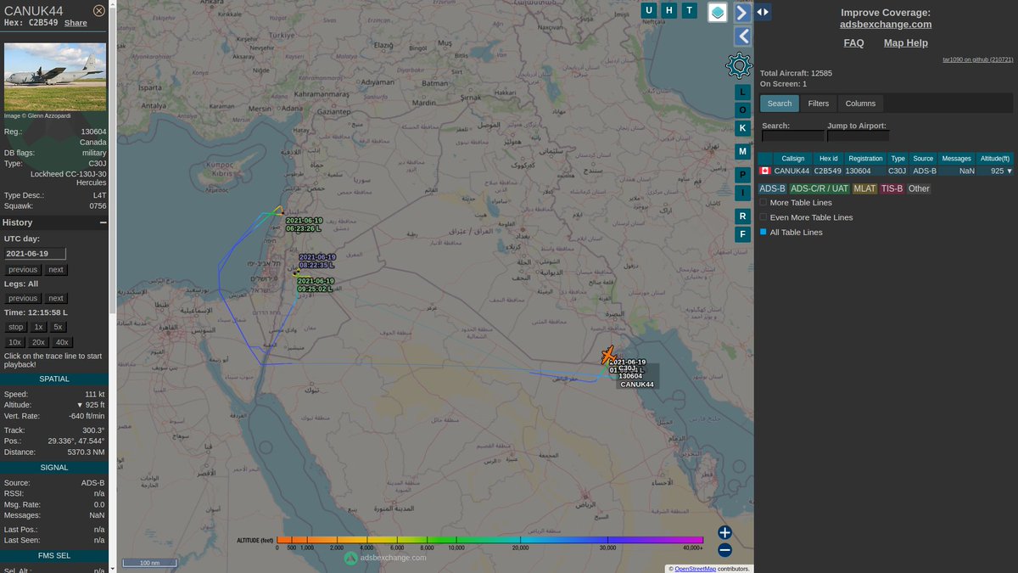
Task: Stop the trace playback
Action: point(16,327)
